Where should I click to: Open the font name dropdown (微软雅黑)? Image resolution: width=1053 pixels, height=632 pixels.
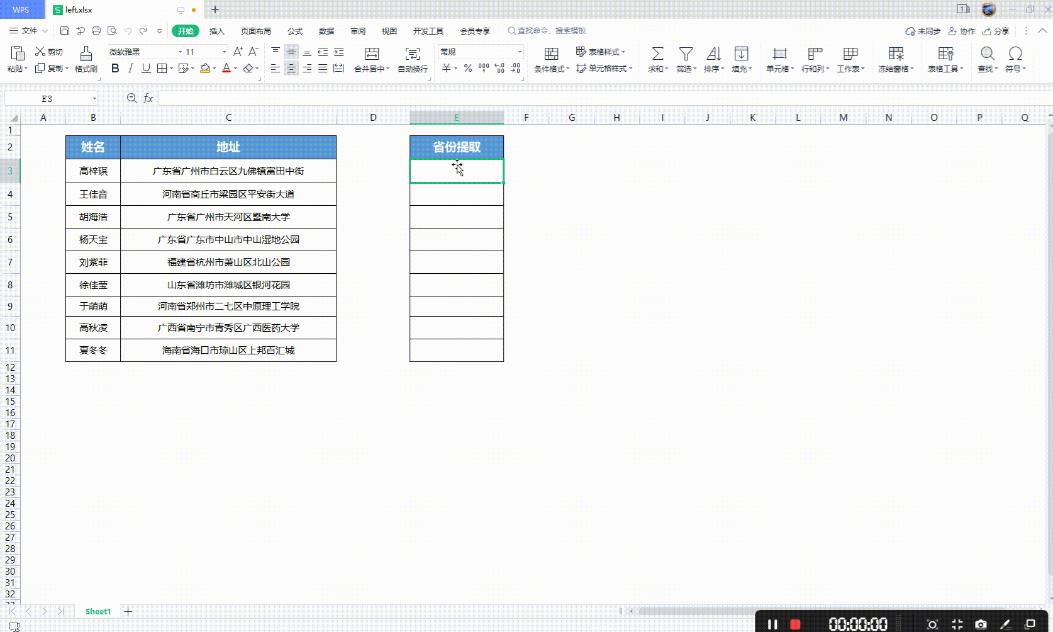(180, 52)
